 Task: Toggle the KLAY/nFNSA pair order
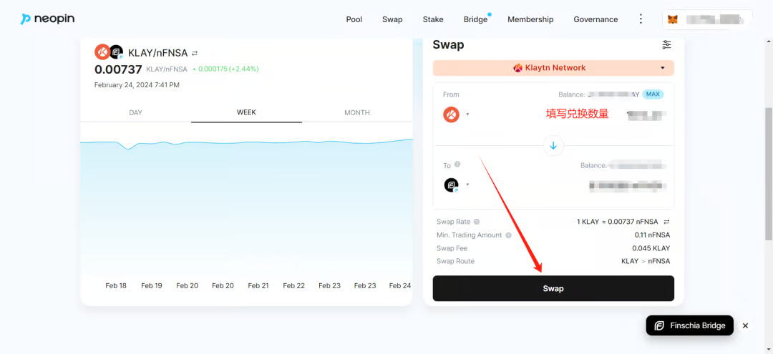[195, 53]
